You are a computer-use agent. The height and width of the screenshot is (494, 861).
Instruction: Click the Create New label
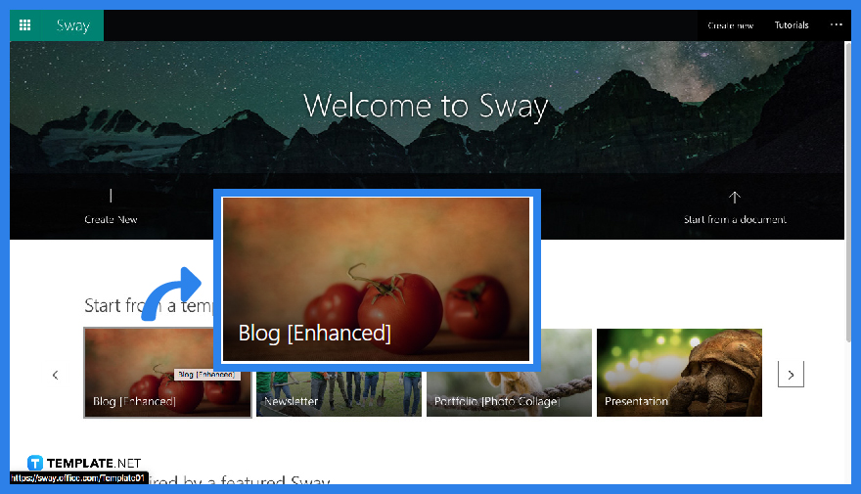coord(111,219)
